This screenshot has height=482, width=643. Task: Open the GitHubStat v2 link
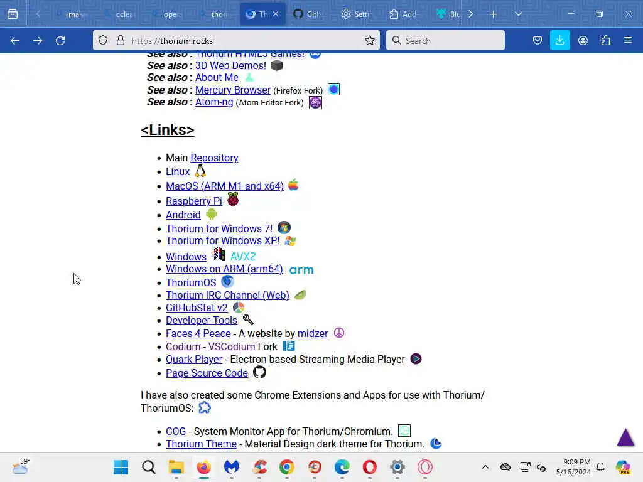point(197,308)
